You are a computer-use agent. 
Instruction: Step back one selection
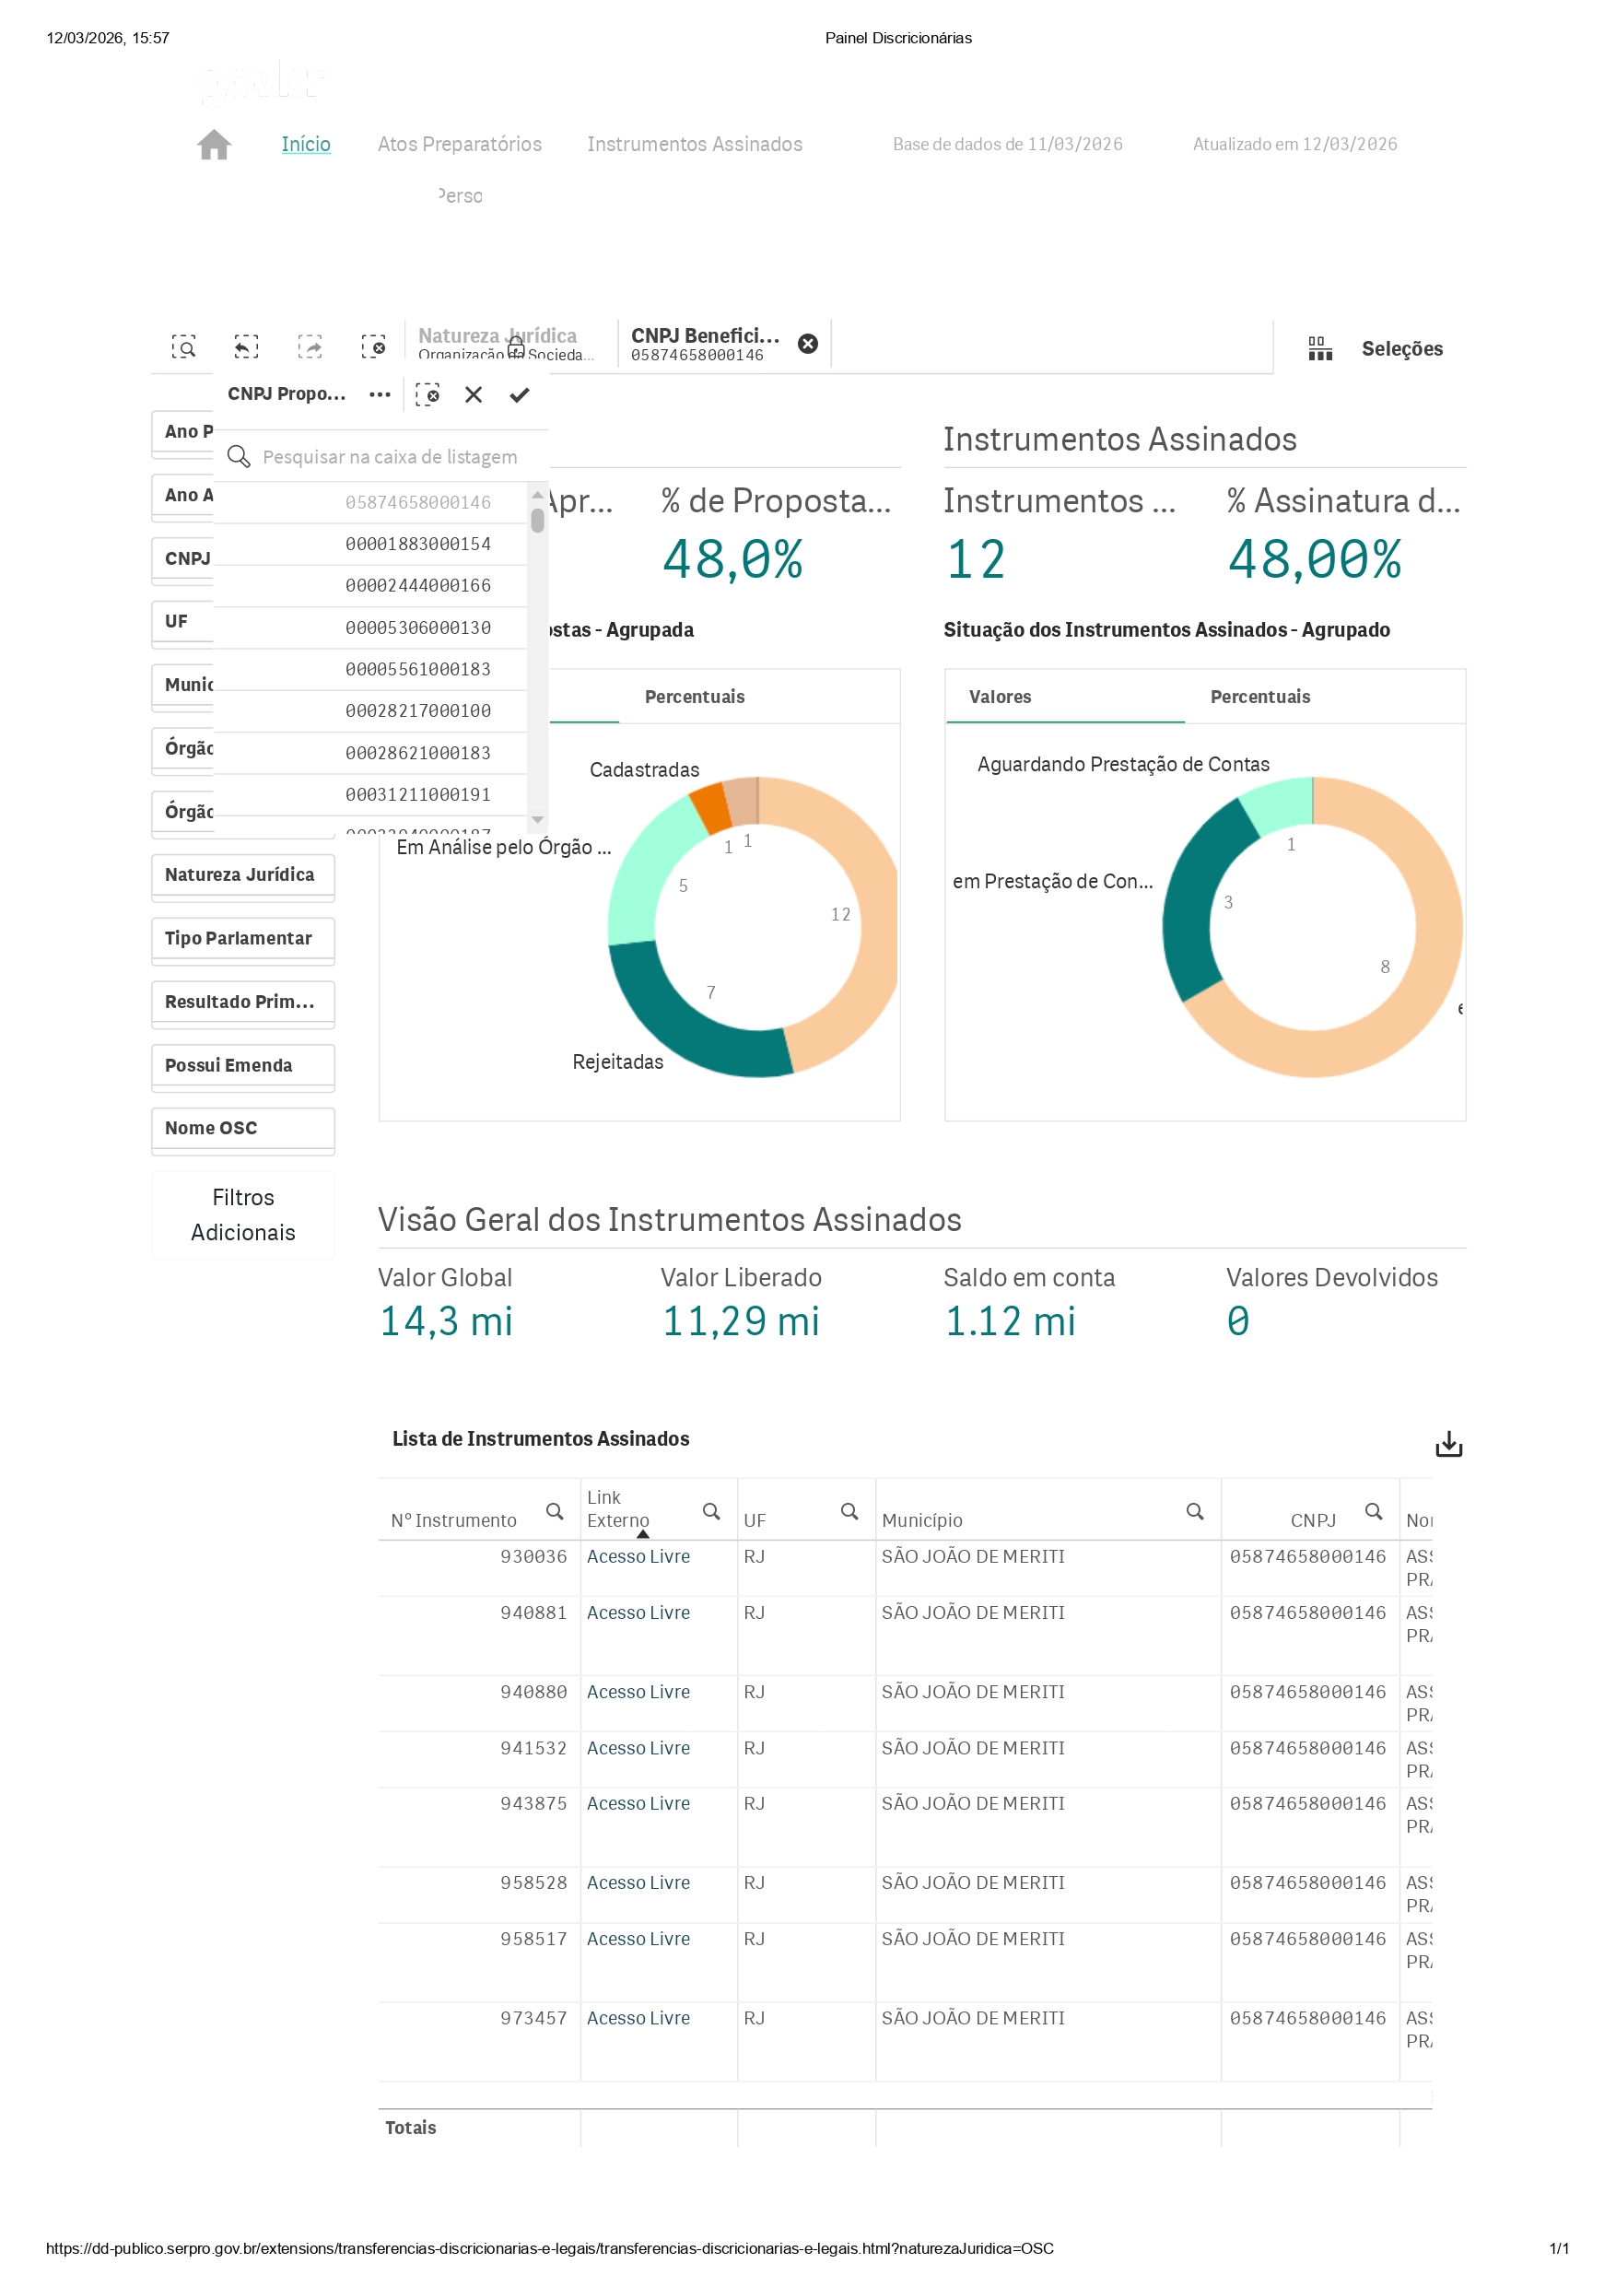pyautogui.click(x=246, y=346)
